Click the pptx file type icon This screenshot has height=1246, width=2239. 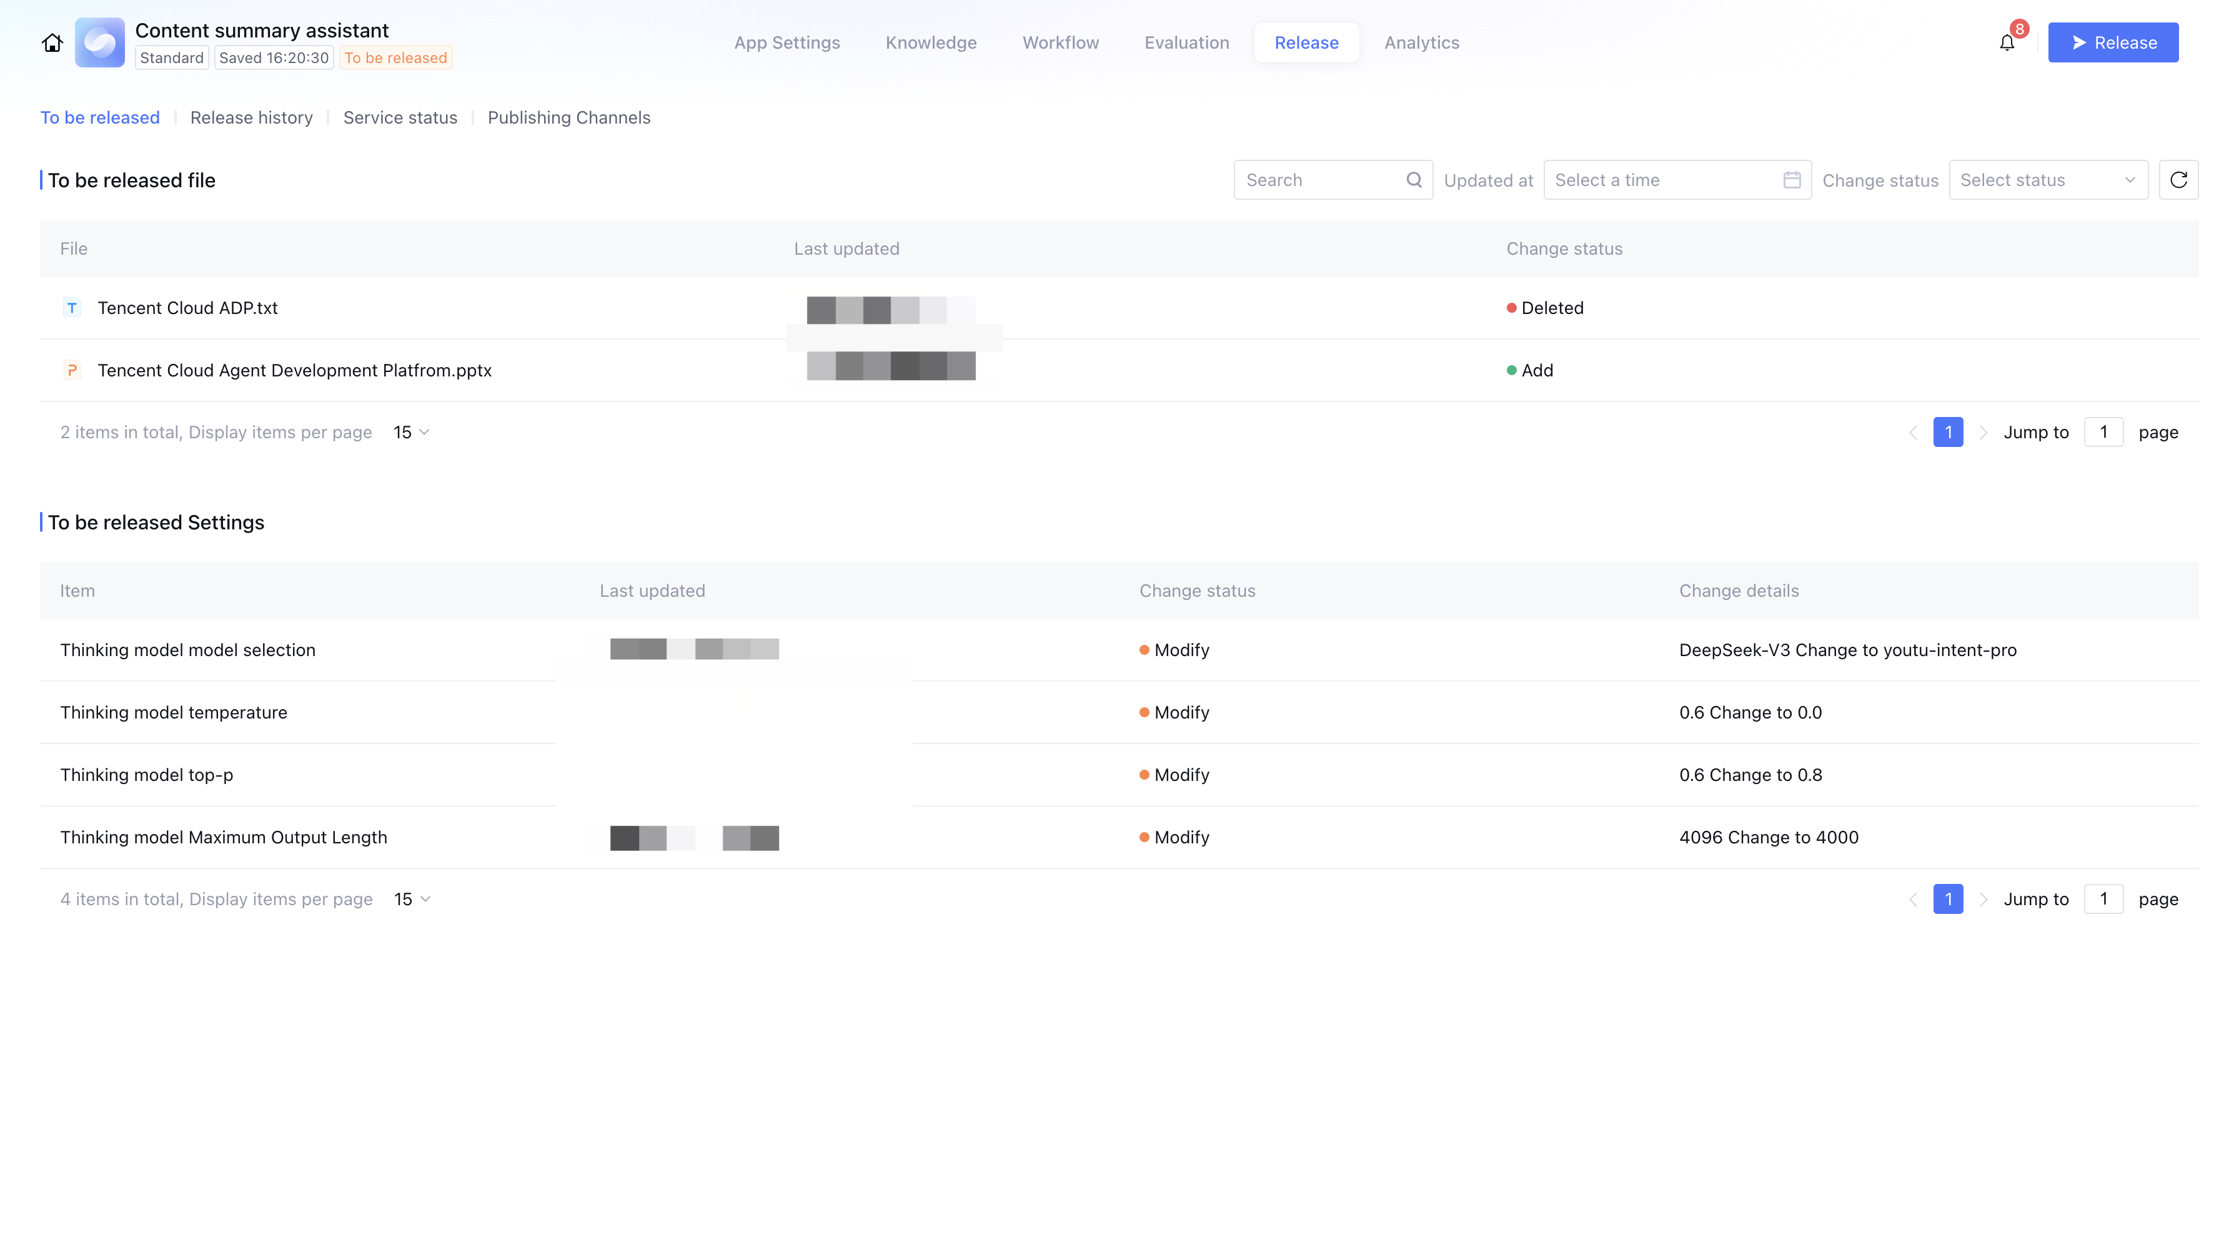(x=72, y=370)
